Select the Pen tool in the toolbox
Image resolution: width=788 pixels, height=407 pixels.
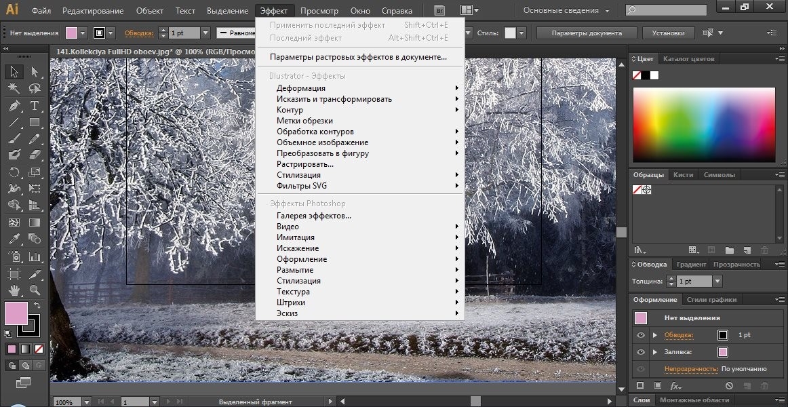pyautogui.click(x=14, y=106)
